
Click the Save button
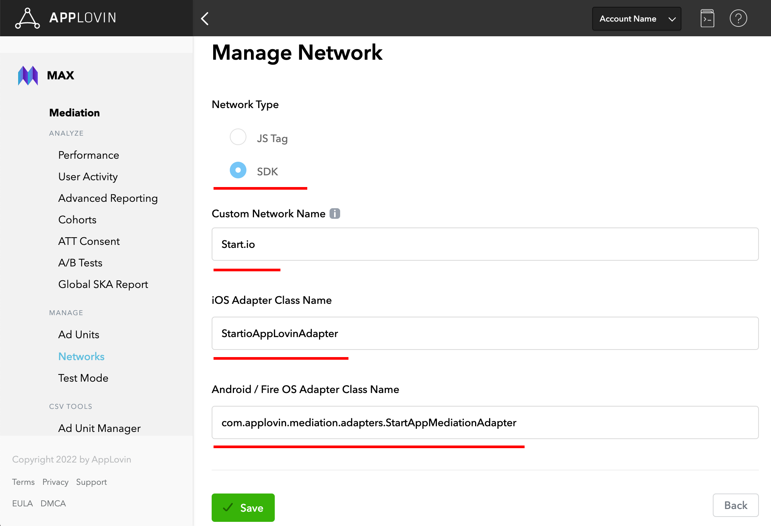(243, 507)
